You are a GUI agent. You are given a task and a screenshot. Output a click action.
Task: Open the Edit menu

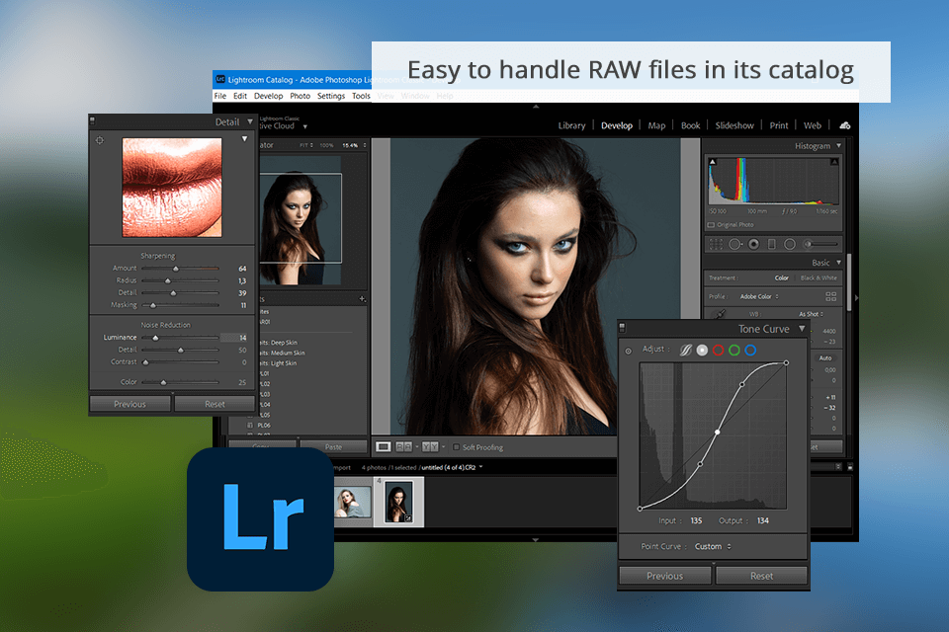click(x=240, y=96)
